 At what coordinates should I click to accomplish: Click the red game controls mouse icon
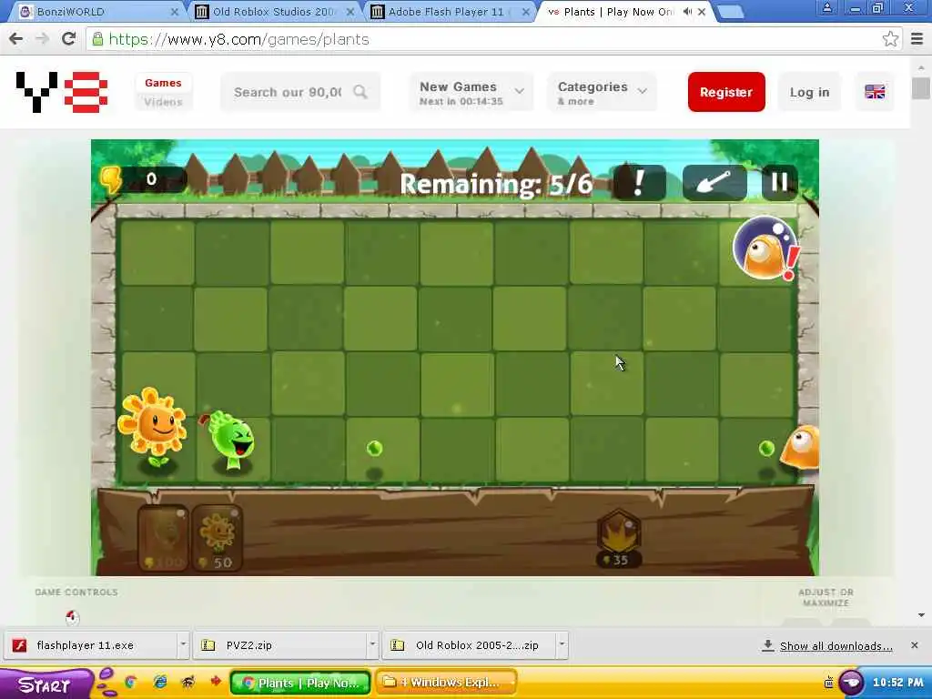[72, 618]
